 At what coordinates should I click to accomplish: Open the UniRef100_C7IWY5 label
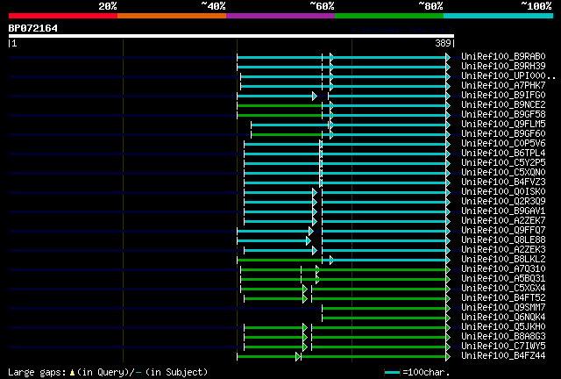click(x=503, y=347)
